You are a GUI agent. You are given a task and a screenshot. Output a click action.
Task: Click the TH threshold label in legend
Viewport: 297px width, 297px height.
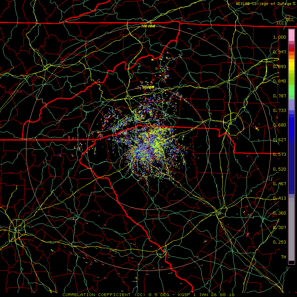[x=283, y=257]
